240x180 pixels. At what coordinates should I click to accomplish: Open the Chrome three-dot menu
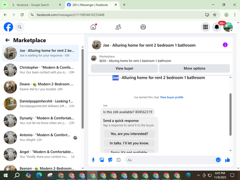[235, 15]
